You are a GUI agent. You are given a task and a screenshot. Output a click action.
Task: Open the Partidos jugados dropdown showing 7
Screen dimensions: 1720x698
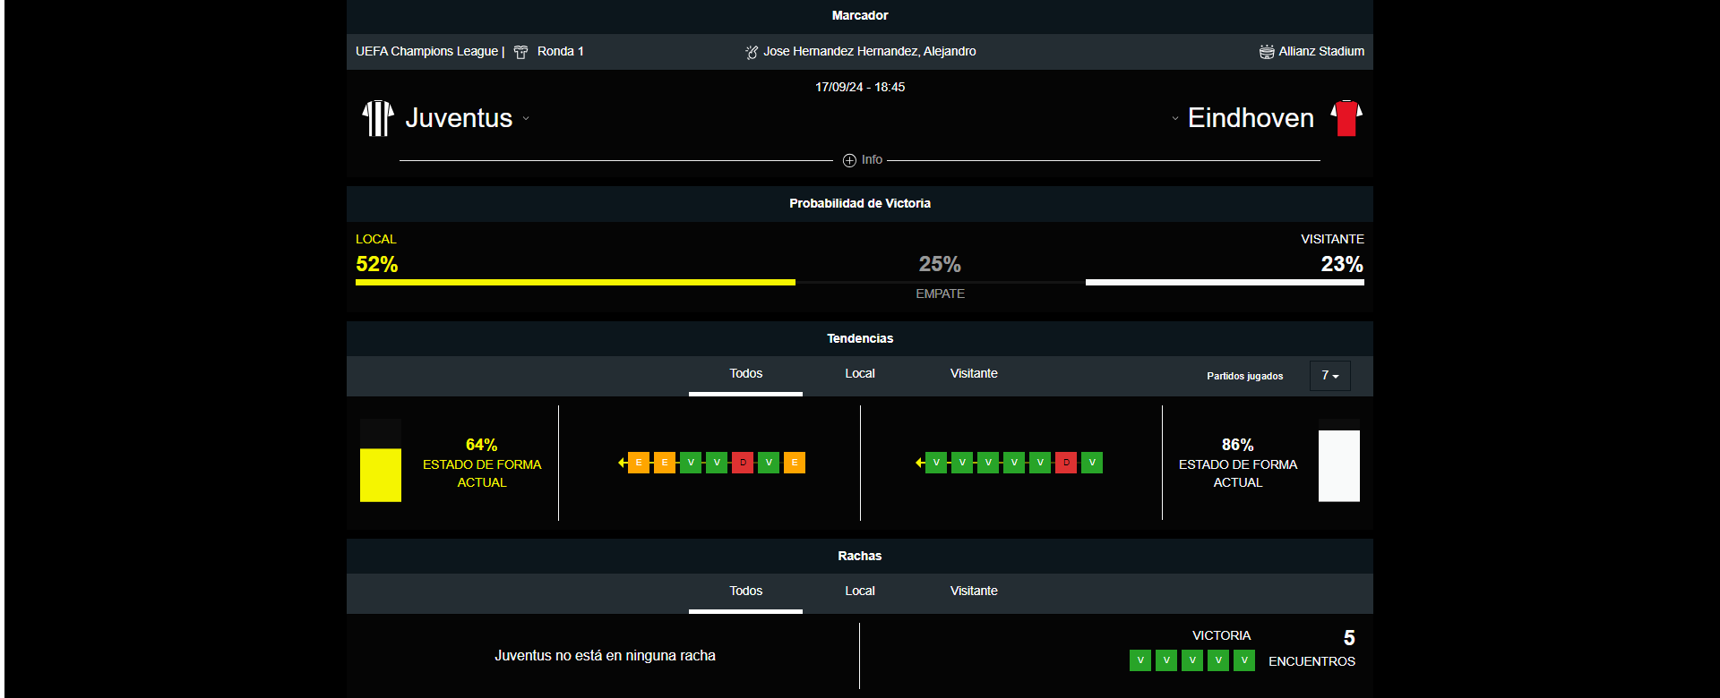1330,376
